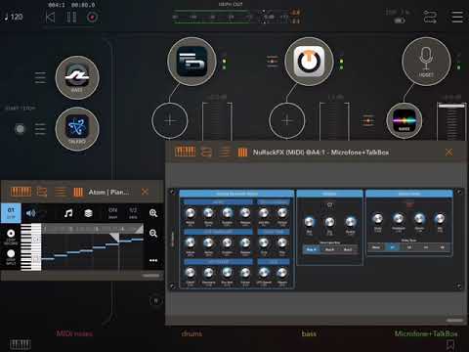The image size is (469, 352).
Task: Select the highest note in the piano roll
Action: coord(137,240)
